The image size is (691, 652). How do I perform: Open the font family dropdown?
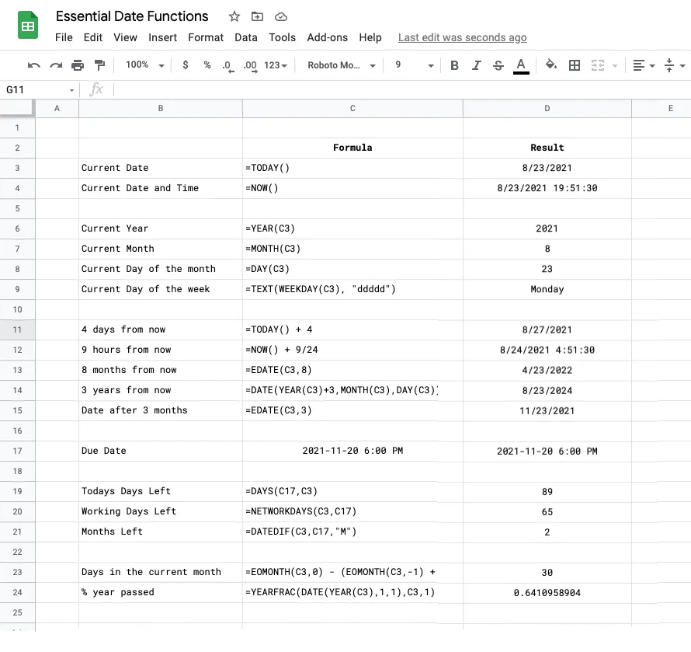pyautogui.click(x=340, y=65)
